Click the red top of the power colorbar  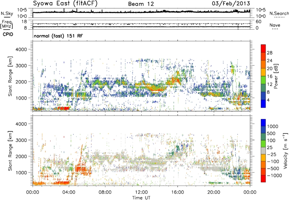tap(263, 48)
